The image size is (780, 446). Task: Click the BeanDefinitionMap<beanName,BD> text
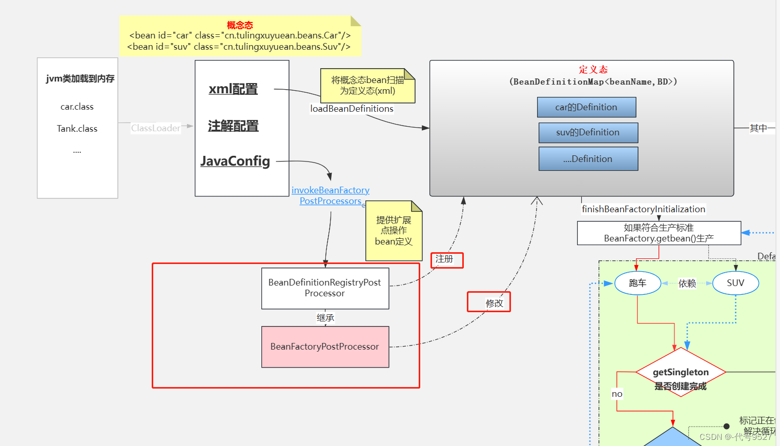click(593, 82)
